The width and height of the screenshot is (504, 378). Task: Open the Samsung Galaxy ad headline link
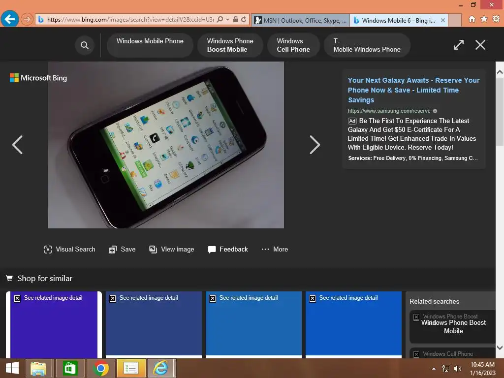[413, 90]
